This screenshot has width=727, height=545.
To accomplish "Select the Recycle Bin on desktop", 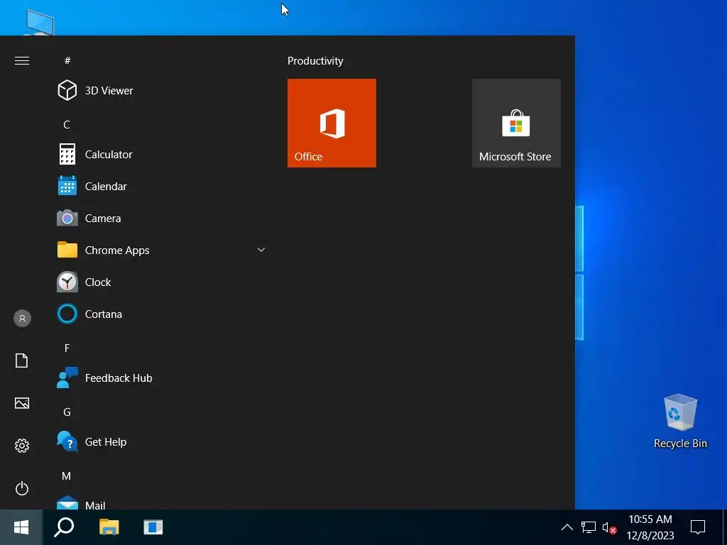I will coord(680,422).
